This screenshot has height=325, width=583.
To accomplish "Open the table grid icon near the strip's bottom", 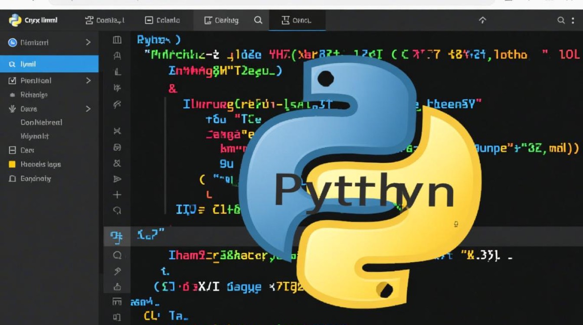I will [117, 302].
